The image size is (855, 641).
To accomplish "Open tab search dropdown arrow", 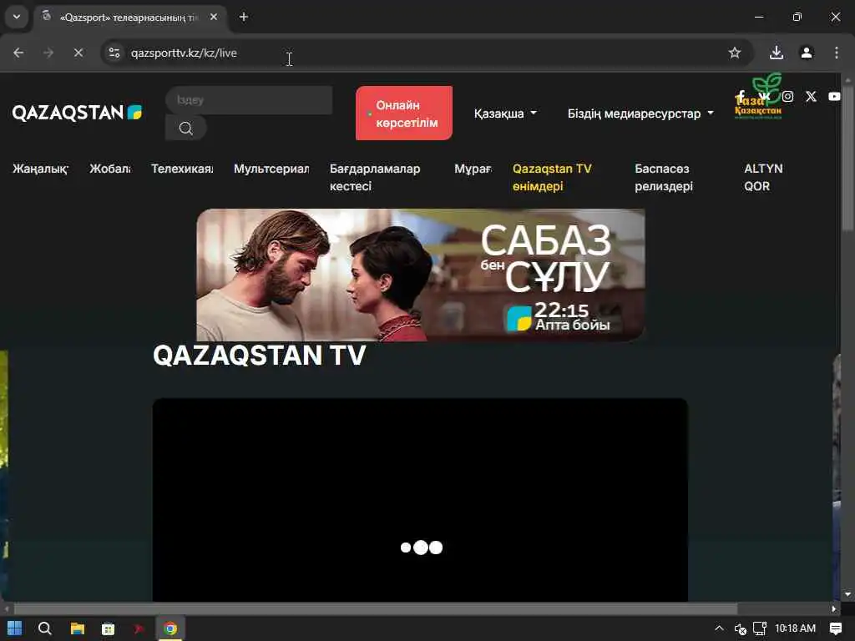I will point(17,17).
